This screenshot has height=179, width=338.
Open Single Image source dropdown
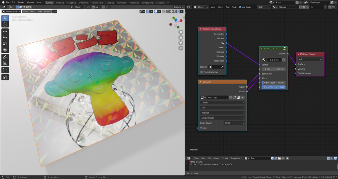(x=222, y=118)
